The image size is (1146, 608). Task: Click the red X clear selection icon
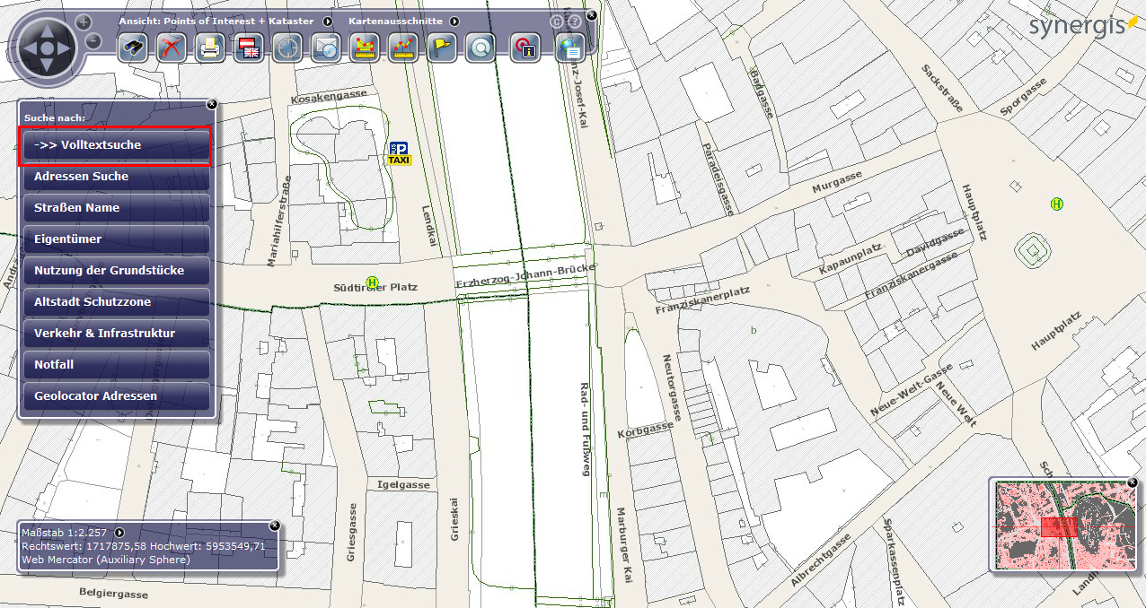tap(172, 48)
